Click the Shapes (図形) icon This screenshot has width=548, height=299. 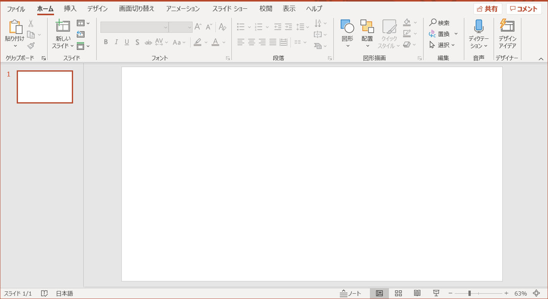[x=347, y=26]
